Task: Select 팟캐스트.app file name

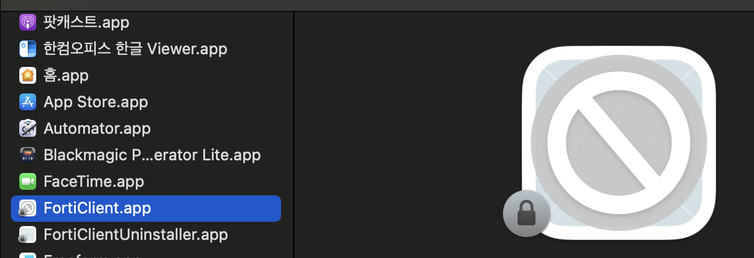Action: (x=86, y=23)
